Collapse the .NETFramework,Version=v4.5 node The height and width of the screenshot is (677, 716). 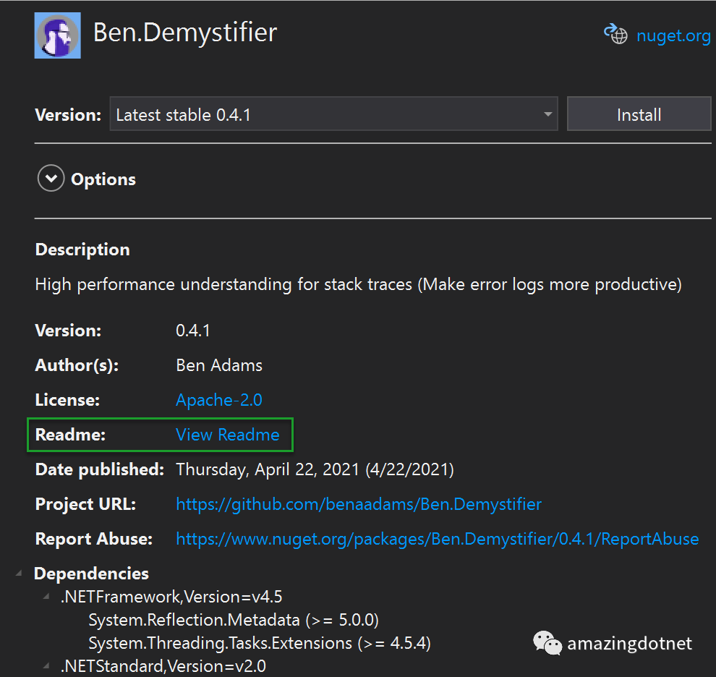point(46,596)
